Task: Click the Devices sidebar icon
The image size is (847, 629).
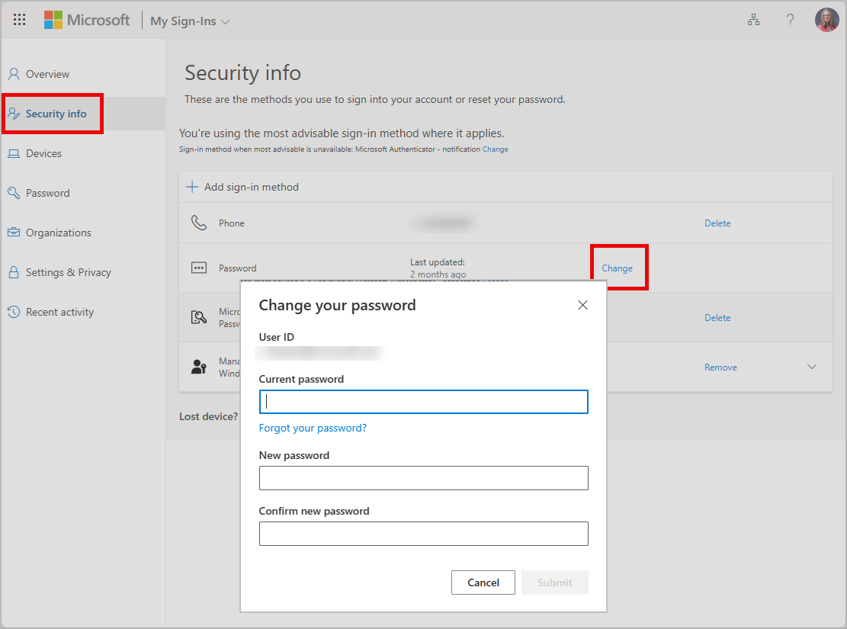Action: click(x=13, y=153)
